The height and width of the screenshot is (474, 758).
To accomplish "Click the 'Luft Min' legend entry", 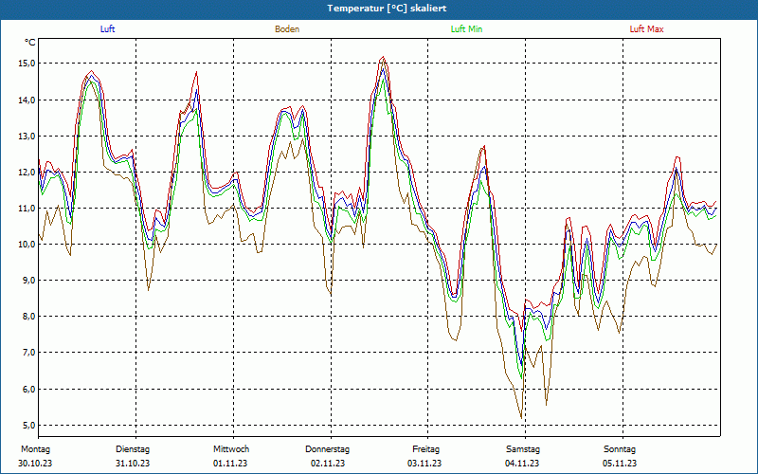I will [x=466, y=29].
